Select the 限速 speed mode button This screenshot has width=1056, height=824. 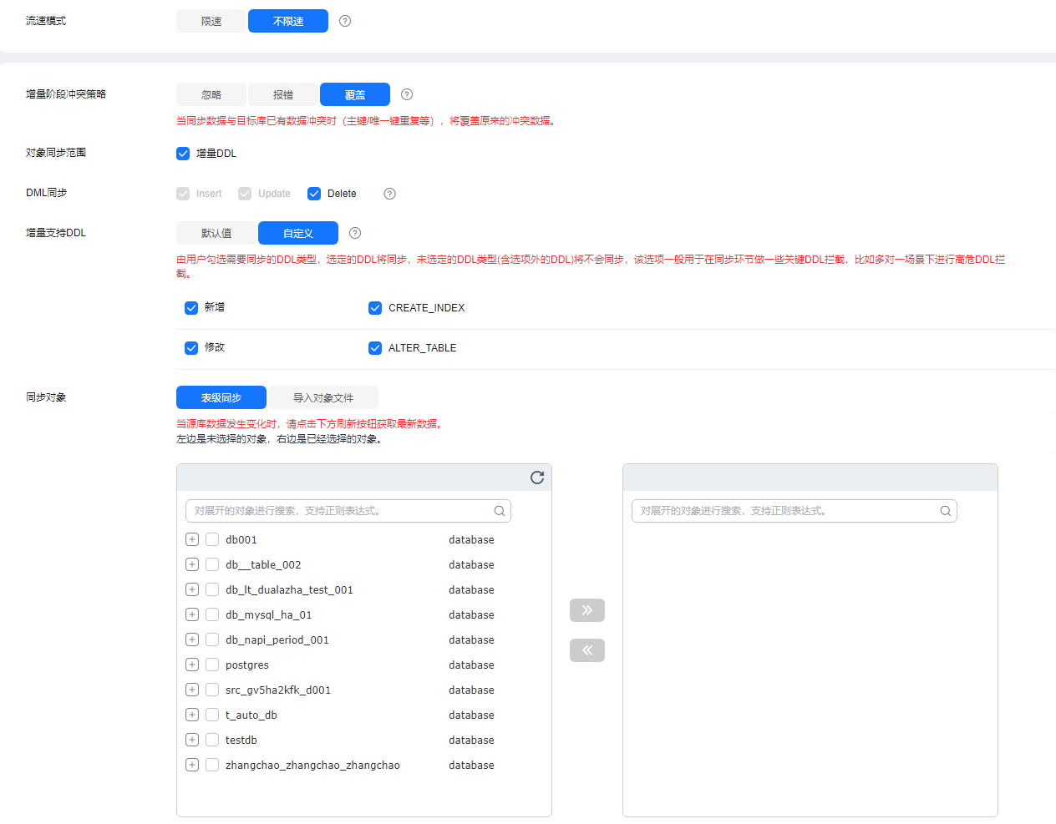coord(211,21)
